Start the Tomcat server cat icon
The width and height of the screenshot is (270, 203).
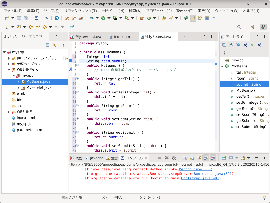67,18
